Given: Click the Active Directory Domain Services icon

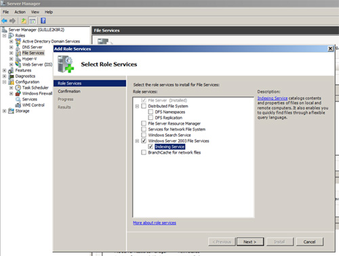Looking at the screenshot, I should tap(18, 41).
